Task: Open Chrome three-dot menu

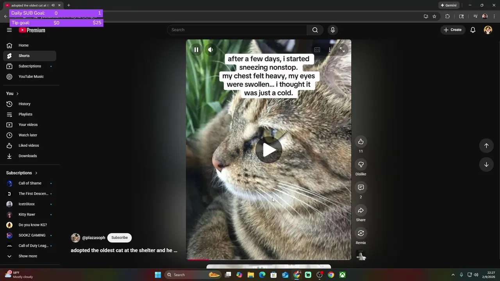Action: tap(495, 16)
